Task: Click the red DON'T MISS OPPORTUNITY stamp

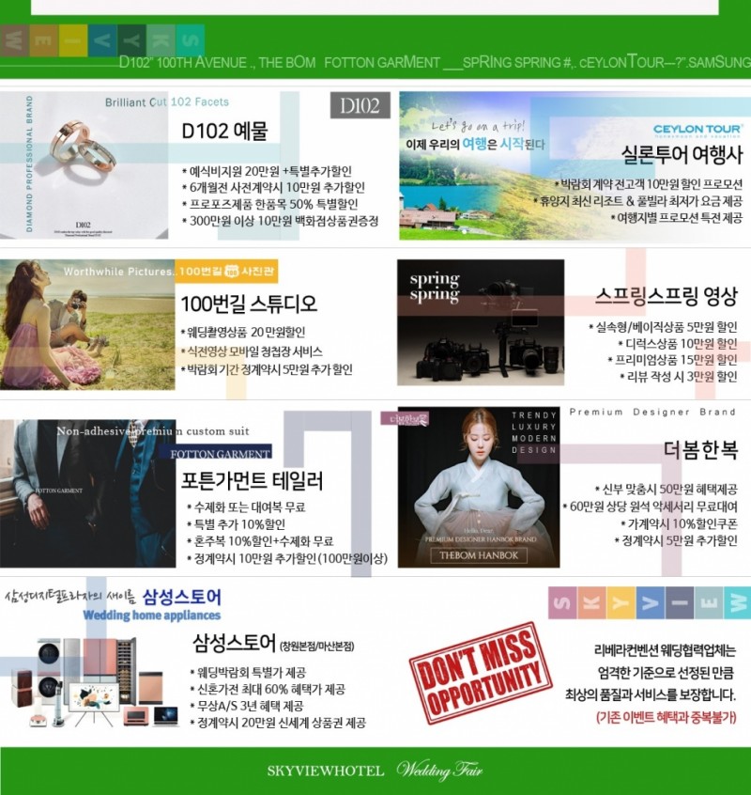Action: click(x=481, y=672)
